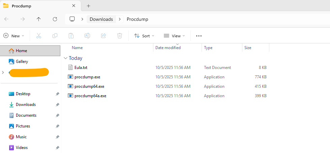This screenshot has height=153, width=330.
Task: Sort files by the Name column header
Action: (x=77, y=48)
